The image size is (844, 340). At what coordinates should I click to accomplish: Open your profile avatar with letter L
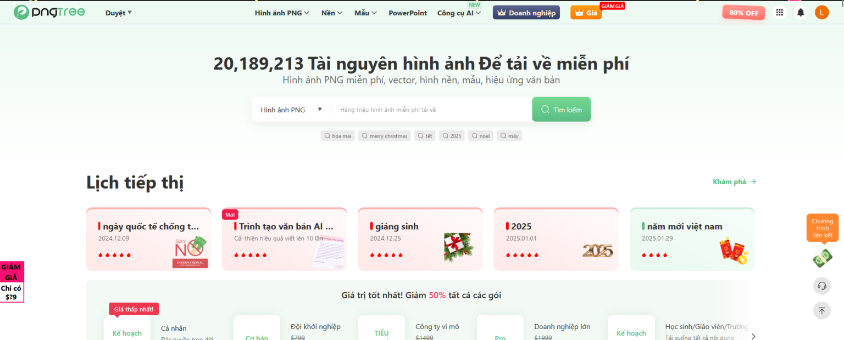coord(821,12)
